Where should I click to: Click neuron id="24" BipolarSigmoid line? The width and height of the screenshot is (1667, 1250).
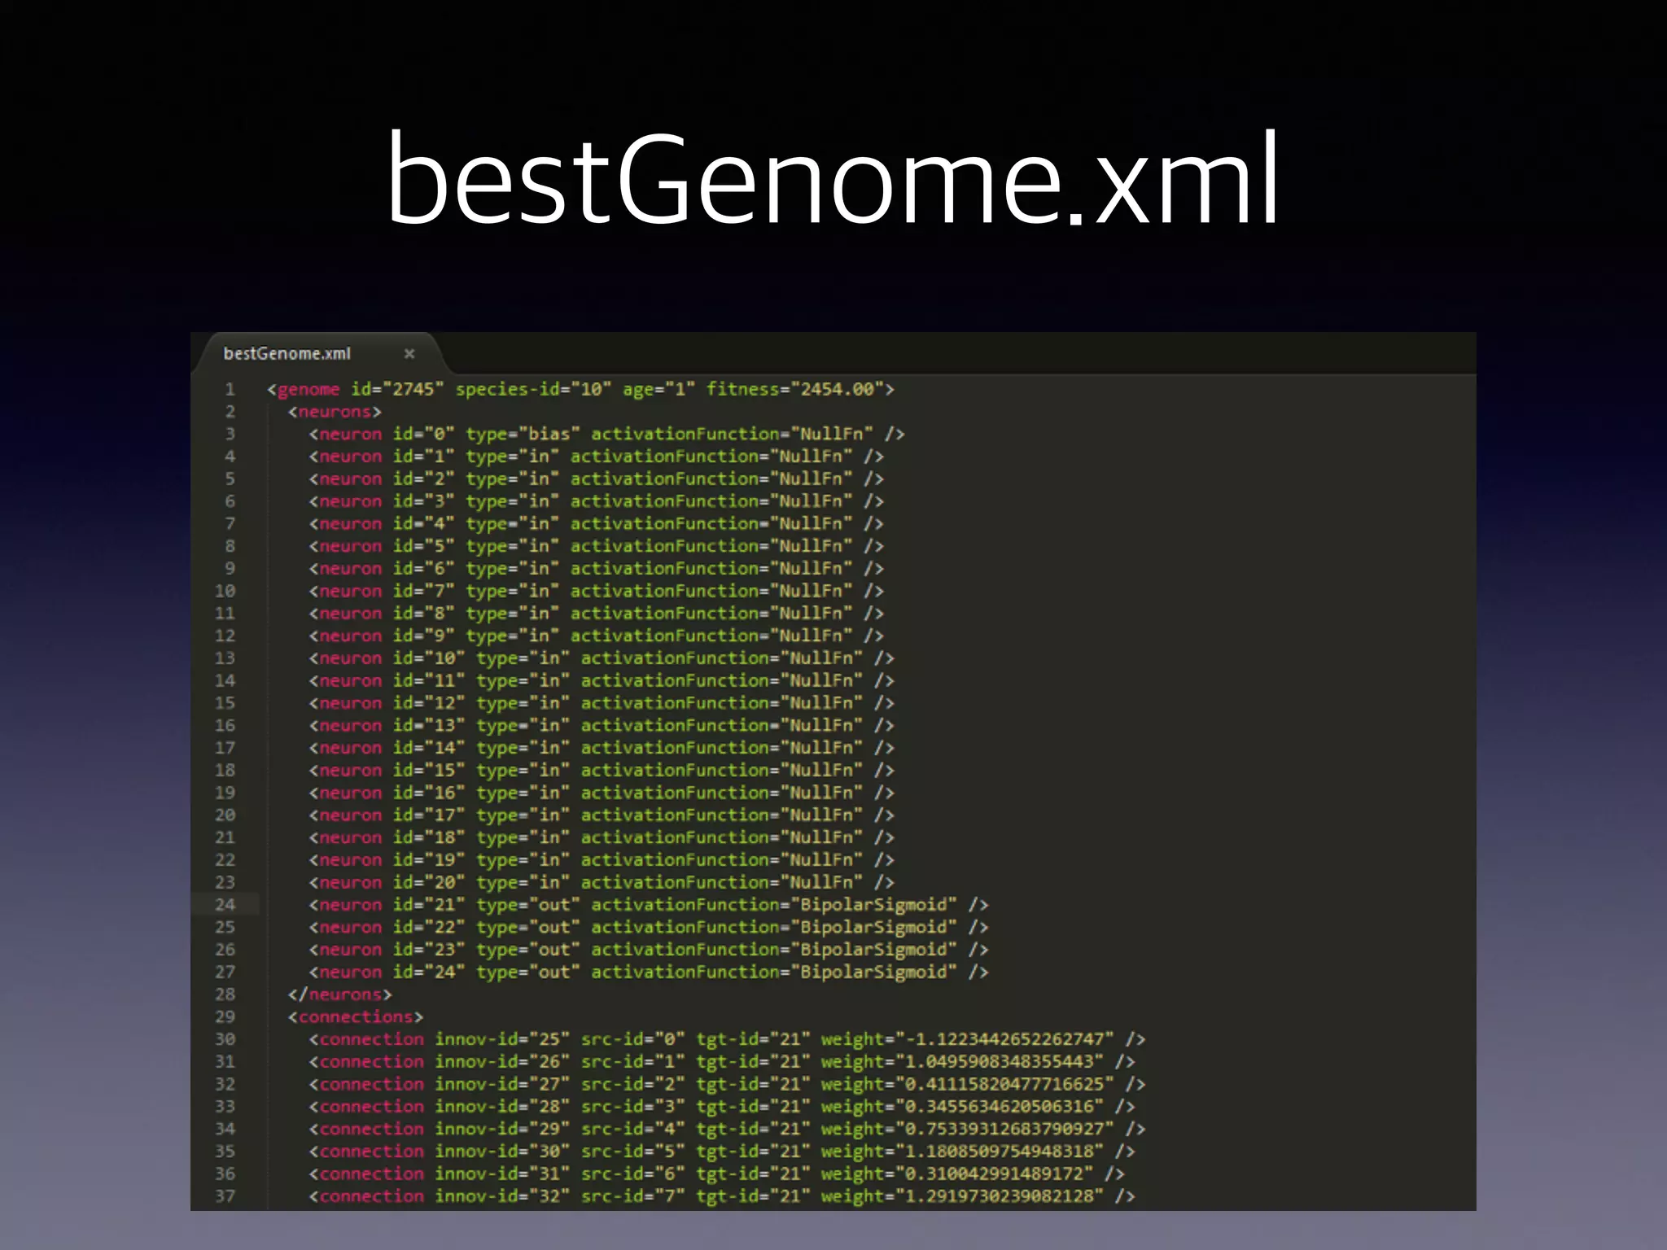(649, 972)
